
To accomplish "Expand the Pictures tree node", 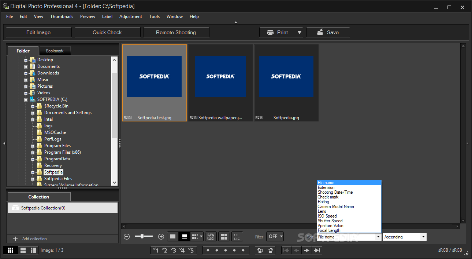I will (26, 86).
